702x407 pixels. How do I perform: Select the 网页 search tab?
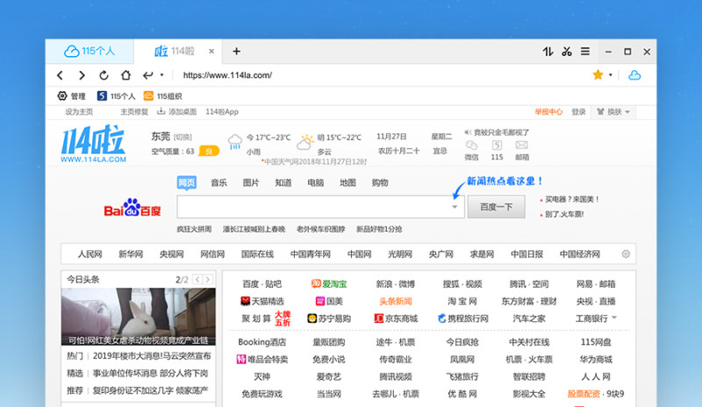(x=187, y=182)
